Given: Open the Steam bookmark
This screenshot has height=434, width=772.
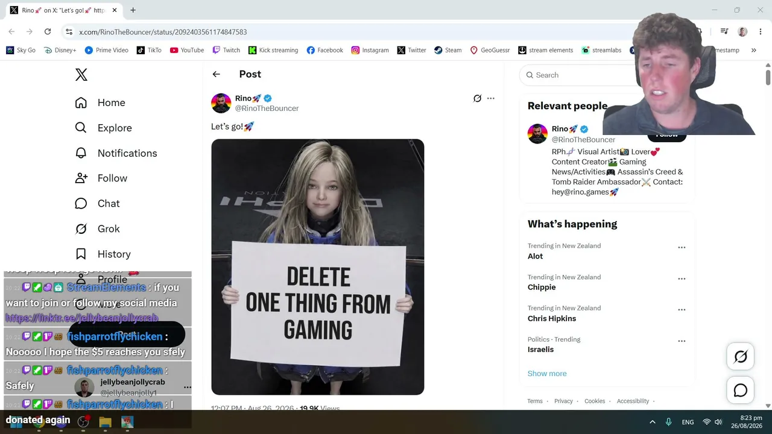Looking at the screenshot, I should coord(448,50).
